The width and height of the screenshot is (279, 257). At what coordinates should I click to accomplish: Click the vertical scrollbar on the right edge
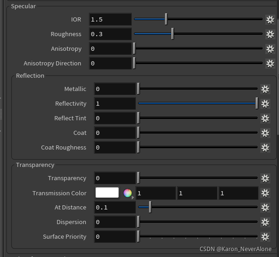click(278, 77)
